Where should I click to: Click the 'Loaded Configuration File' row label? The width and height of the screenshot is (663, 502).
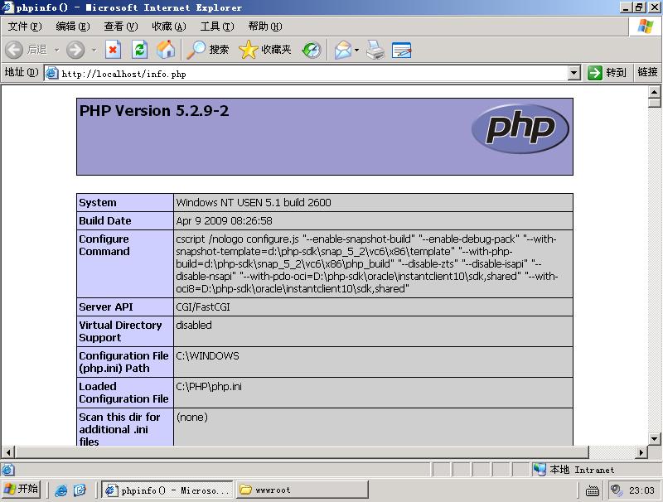tap(123, 393)
